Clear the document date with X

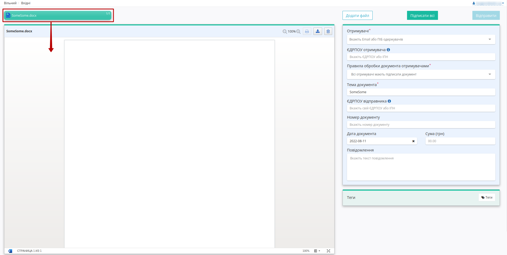click(413, 141)
